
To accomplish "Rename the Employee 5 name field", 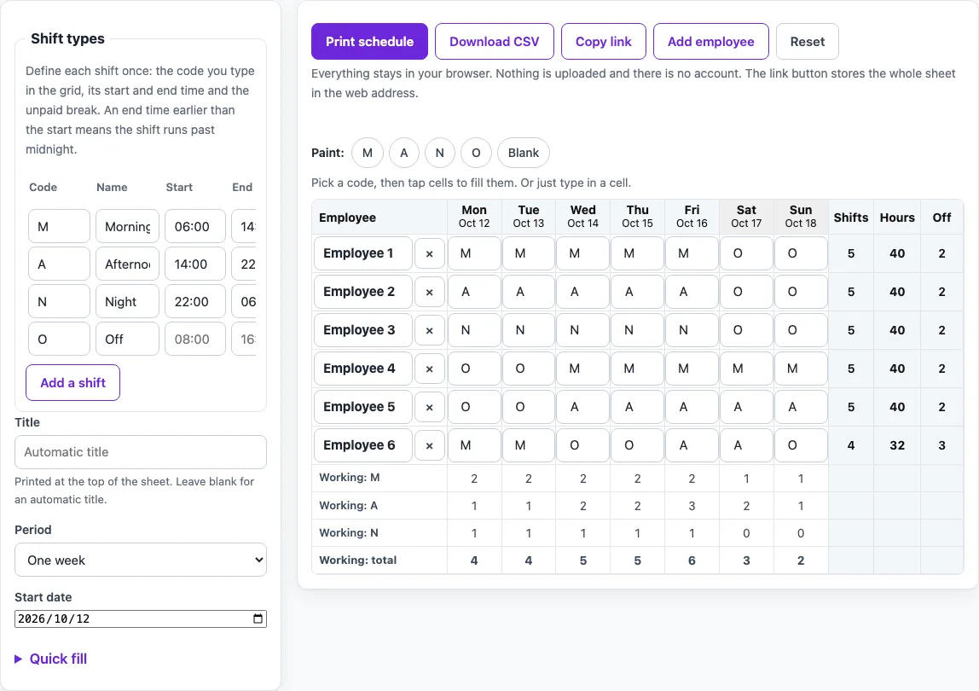I will pos(362,408).
